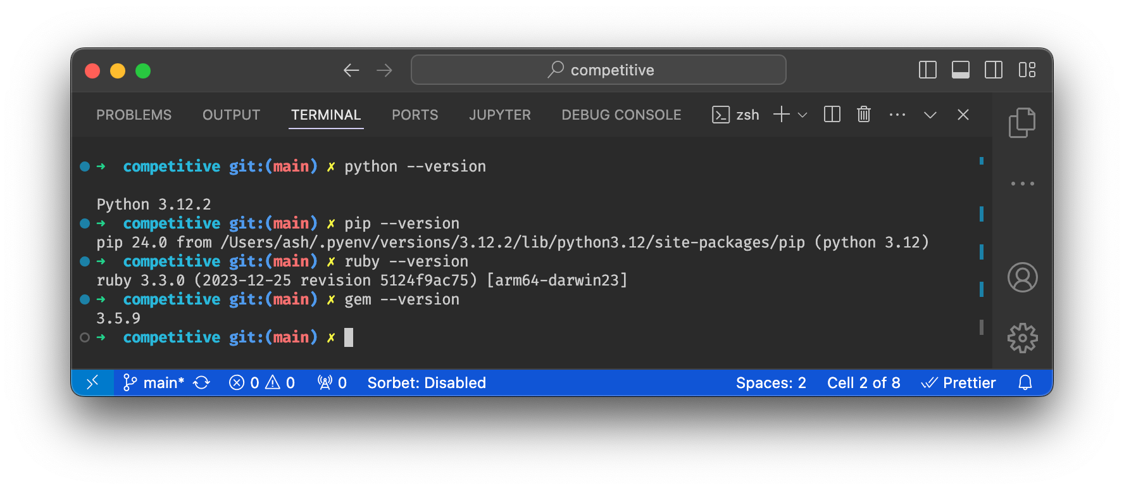Select the command decoration dot beside 'pip --version'
Screen dimensions: 1124x490
(x=85, y=223)
